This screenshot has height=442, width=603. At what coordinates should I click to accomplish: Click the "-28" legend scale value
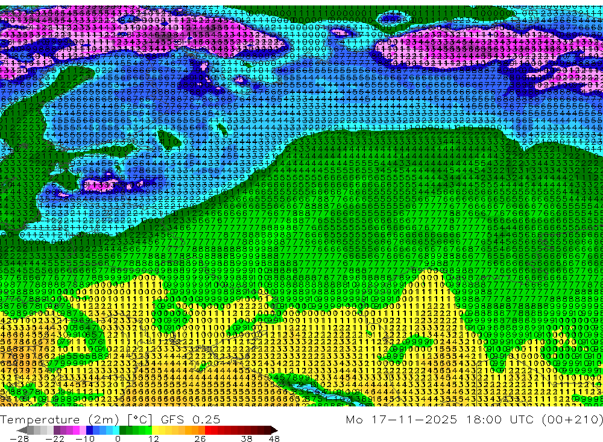19,438
